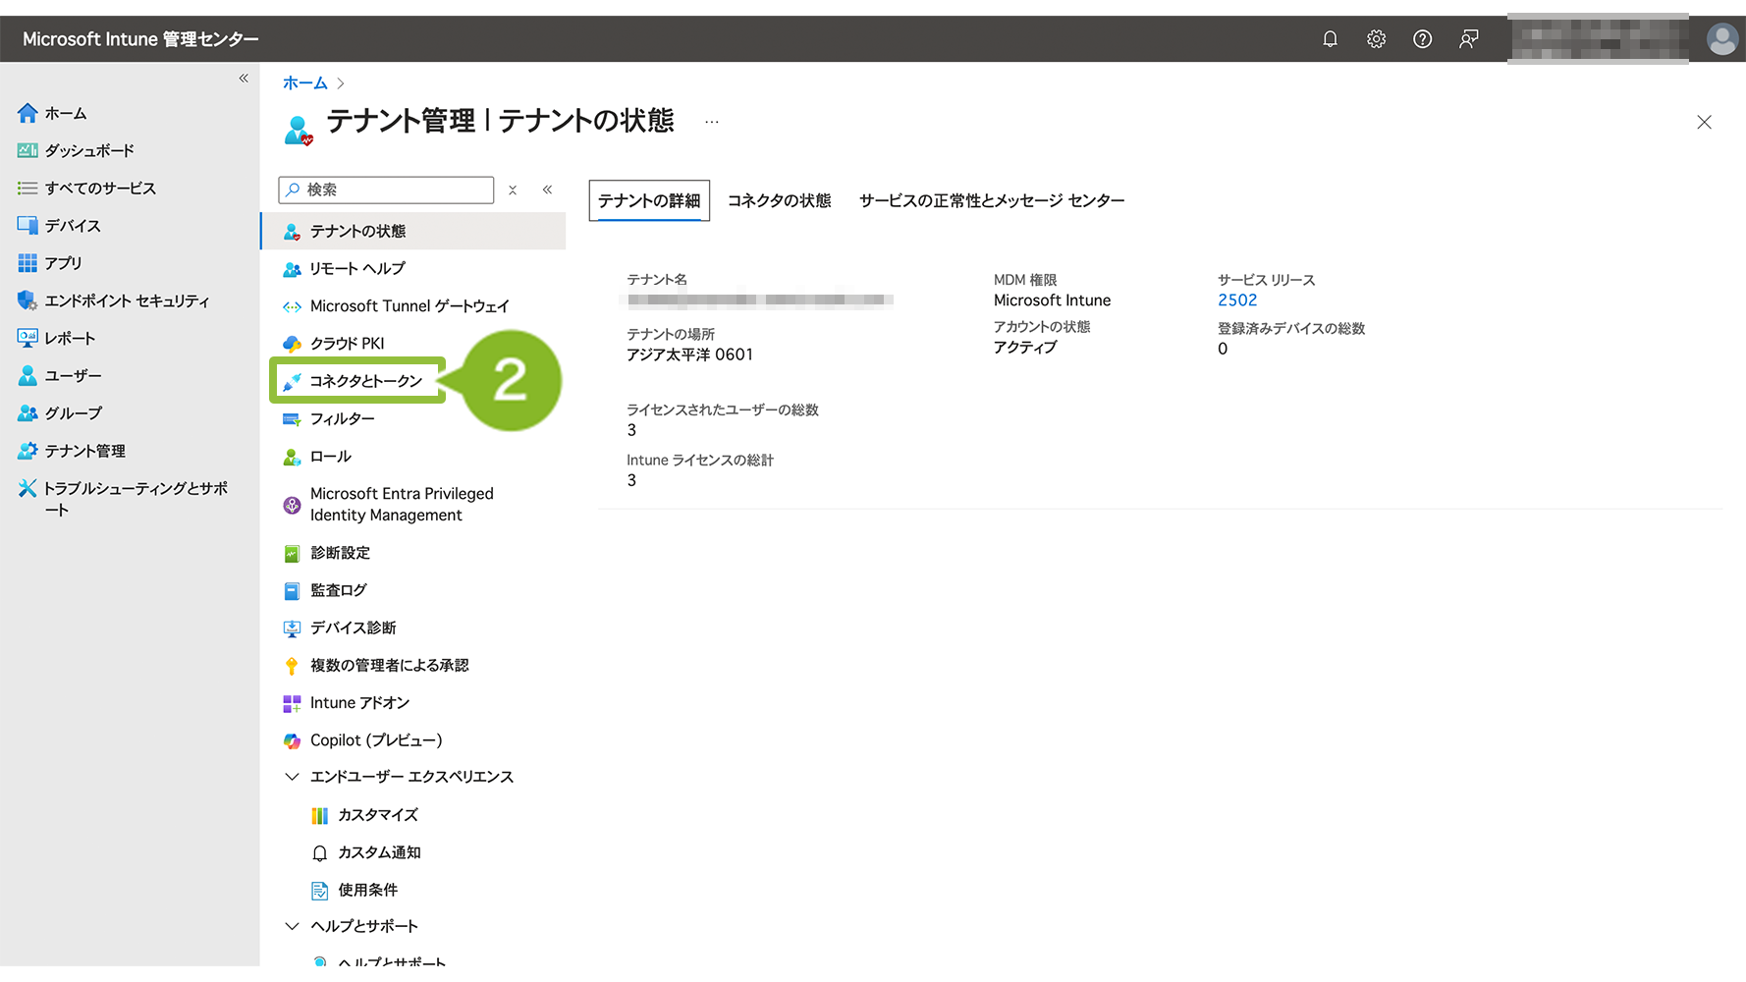This screenshot has width=1746, height=982.
Task: Click the Remote Help (リモート ヘルプ) icon
Action: click(x=292, y=268)
